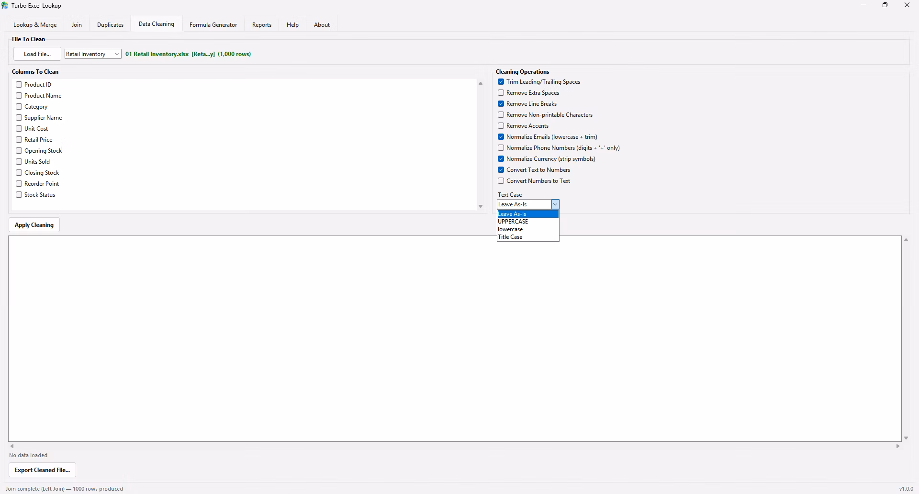
Task: Click preview pane up scroll arrow
Action: pos(906,240)
